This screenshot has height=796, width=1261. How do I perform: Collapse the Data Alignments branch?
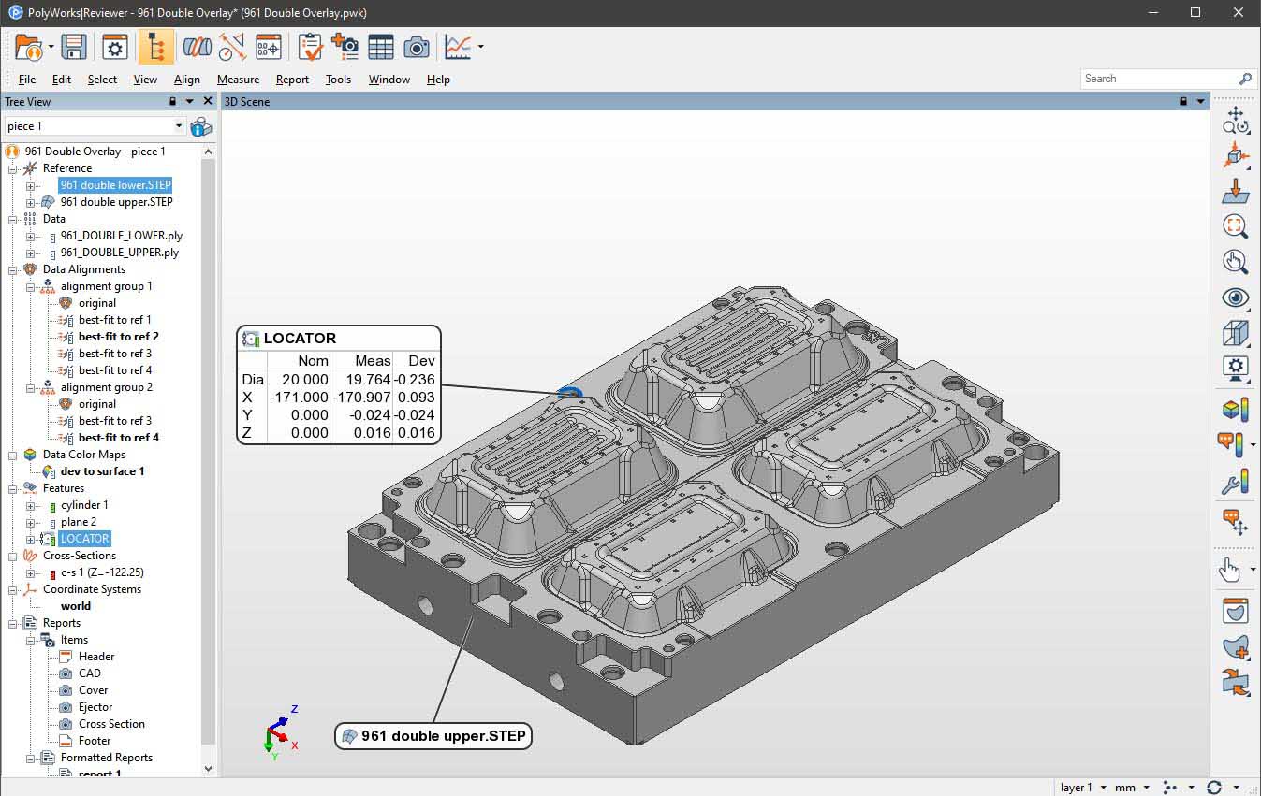(13, 269)
